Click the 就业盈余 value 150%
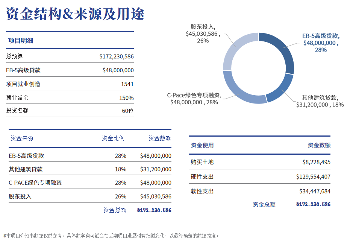350x245 pixels. coord(126,98)
